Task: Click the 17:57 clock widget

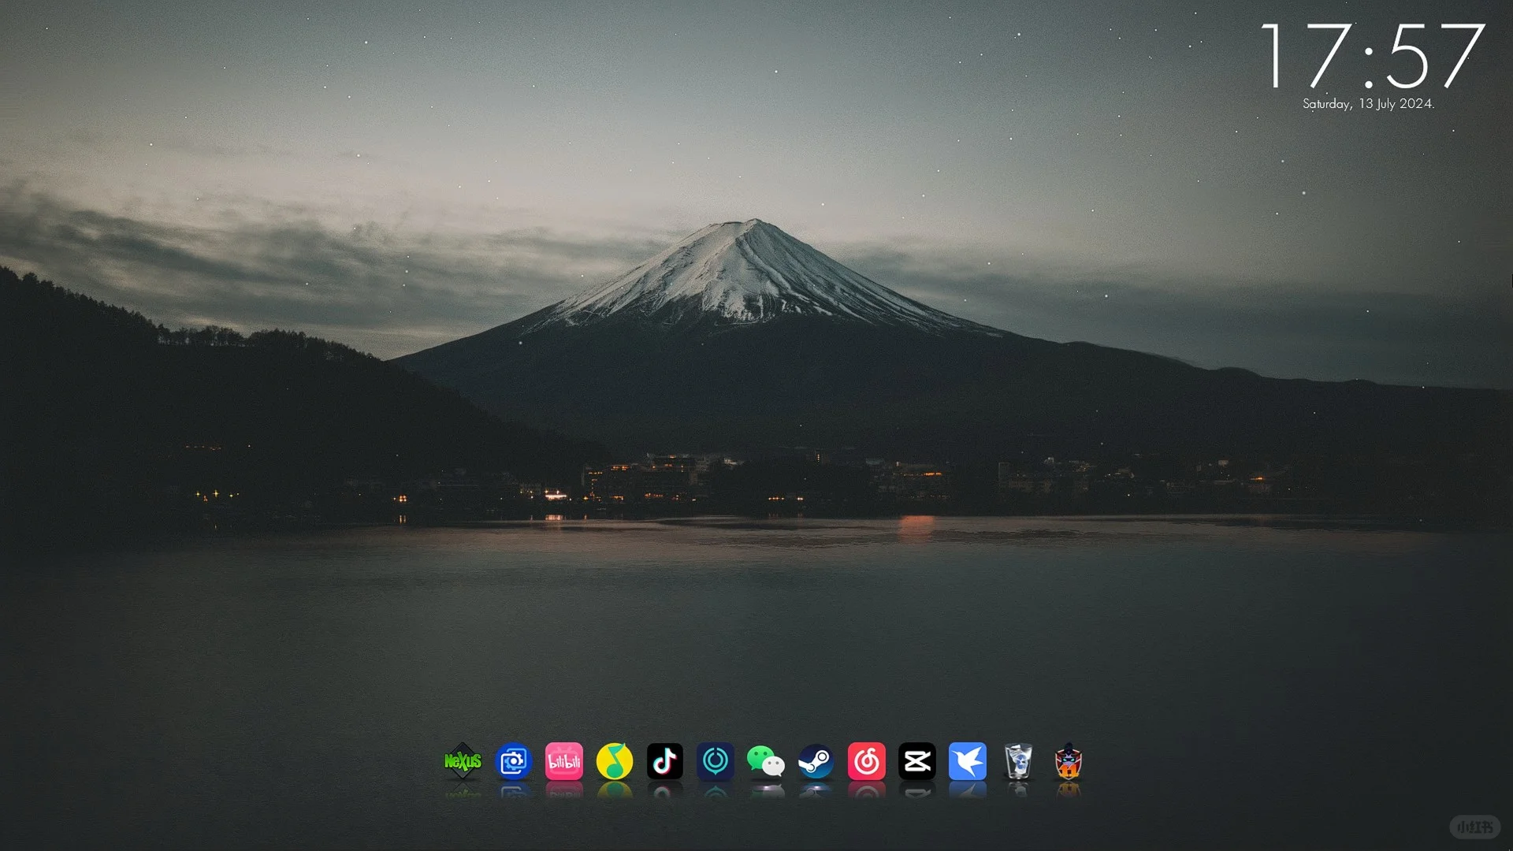Action: pyautogui.click(x=1372, y=55)
